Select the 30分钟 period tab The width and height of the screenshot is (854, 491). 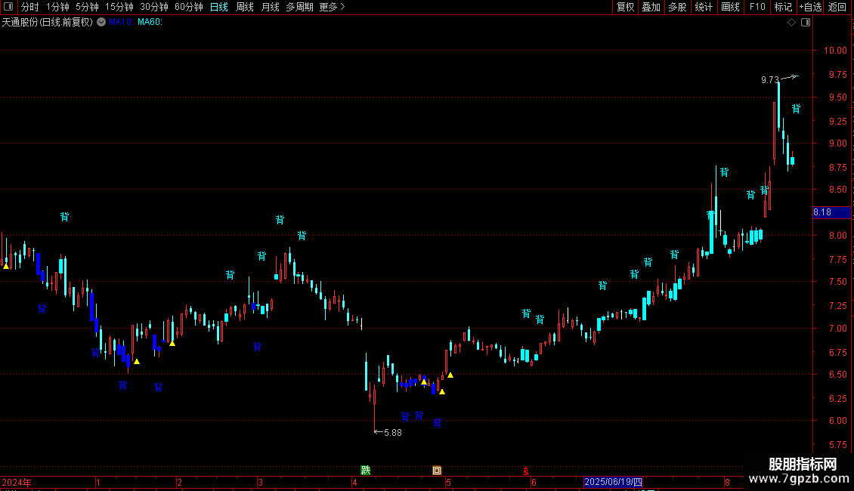click(x=154, y=7)
